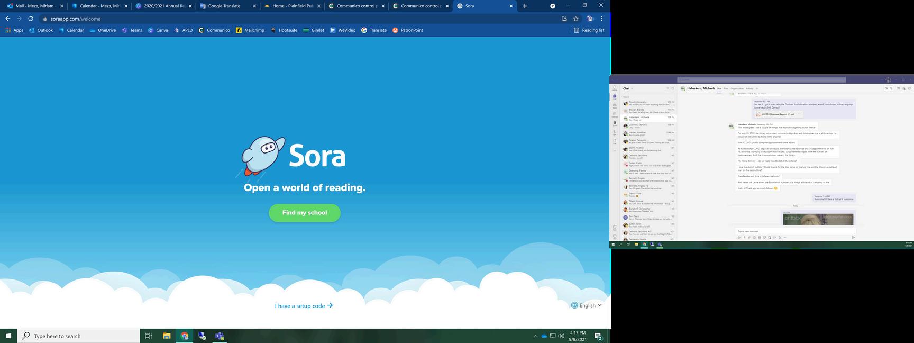
Task: Open the Windows Start menu
Action: click(x=8, y=336)
